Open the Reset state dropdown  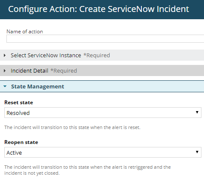coord(103,113)
